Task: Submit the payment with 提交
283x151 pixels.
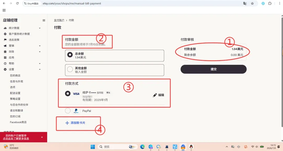Action: pyautogui.click(x=214, y=69)
